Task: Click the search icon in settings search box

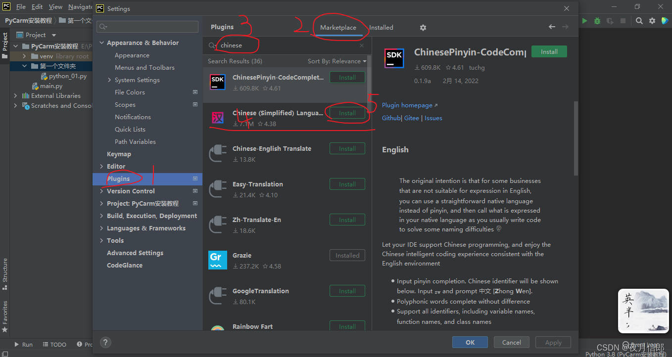Action: click(103, 27)
